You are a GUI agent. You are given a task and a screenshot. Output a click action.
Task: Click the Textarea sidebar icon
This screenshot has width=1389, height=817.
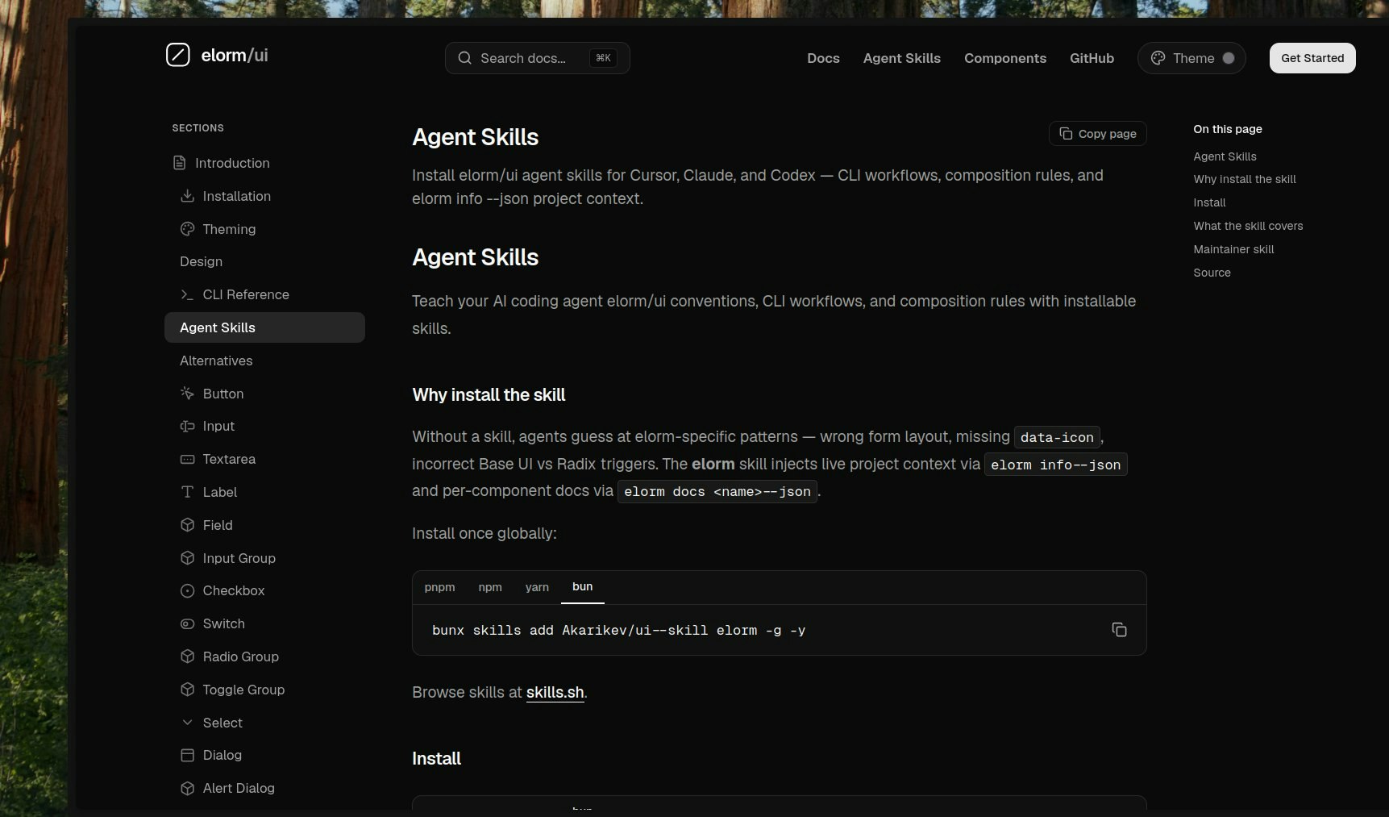click(187, 459)
